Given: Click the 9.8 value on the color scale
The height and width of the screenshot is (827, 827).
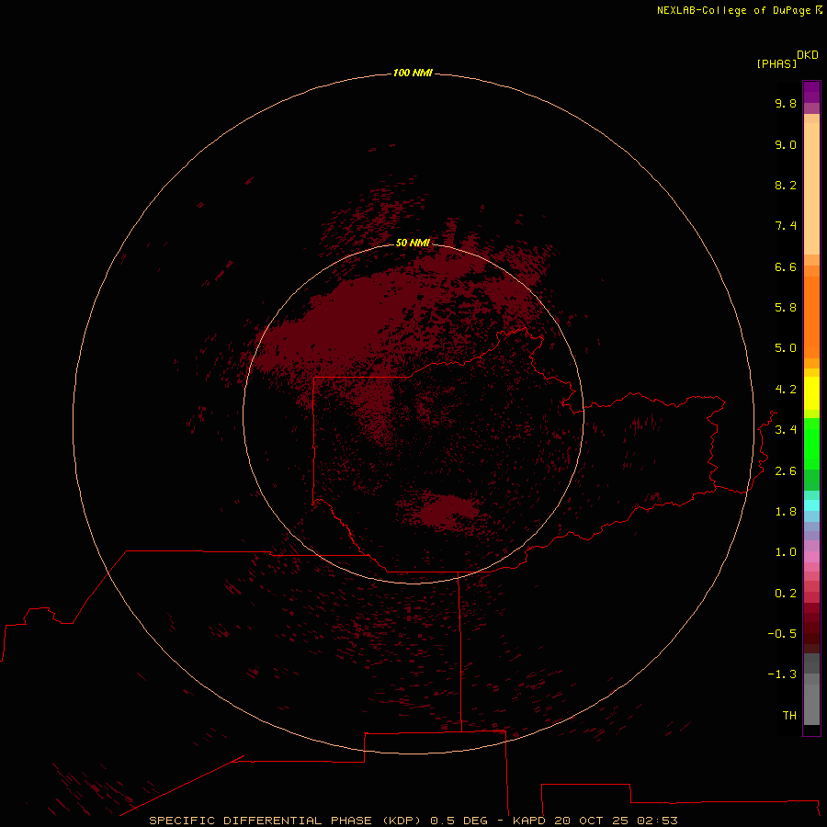Looking at the screenshot, I should [x=786, y=103].
